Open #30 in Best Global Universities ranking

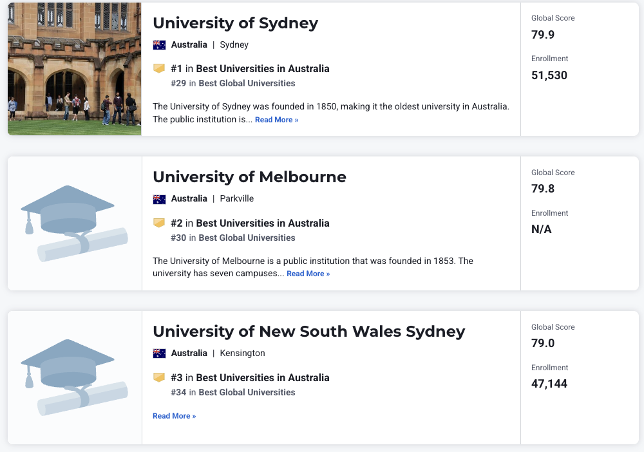[x=233, y=238]
